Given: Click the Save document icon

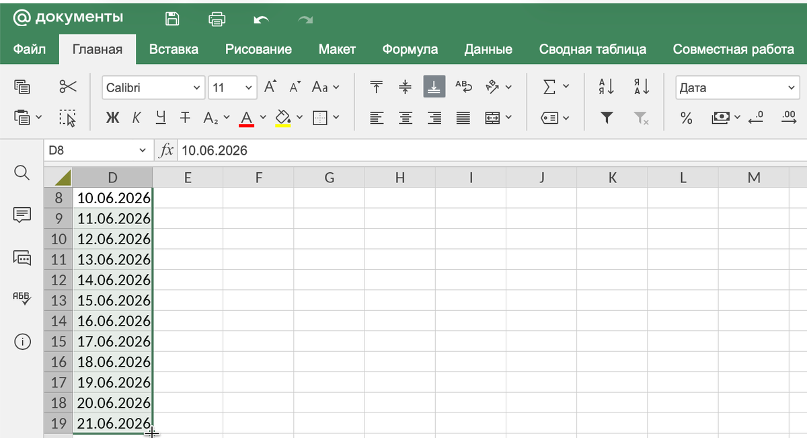Looking at the screenshot, I should point(172,19).
